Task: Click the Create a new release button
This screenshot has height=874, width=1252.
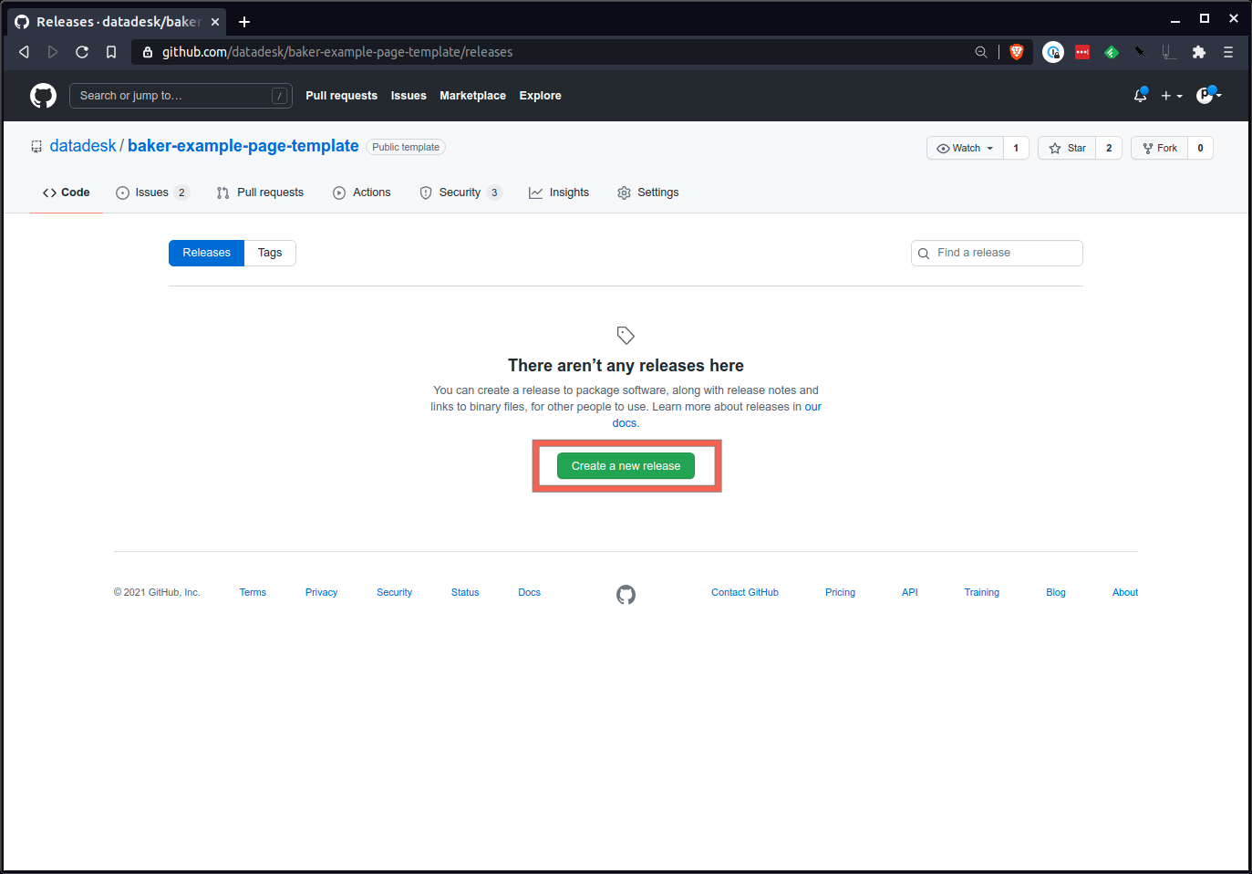Action: click(x=626, y=466)
